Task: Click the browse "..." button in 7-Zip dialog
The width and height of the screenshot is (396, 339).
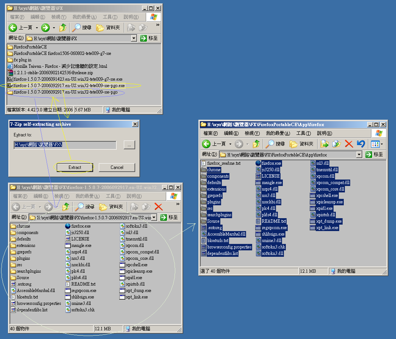Action: [x=129, y=145]
